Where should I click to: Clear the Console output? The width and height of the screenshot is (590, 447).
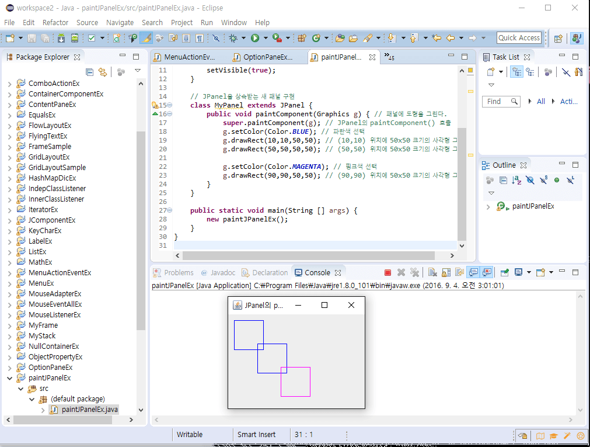[431, 272]
